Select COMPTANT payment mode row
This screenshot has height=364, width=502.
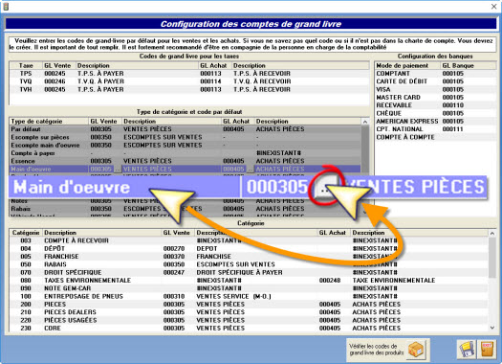[x=435, y=74]
